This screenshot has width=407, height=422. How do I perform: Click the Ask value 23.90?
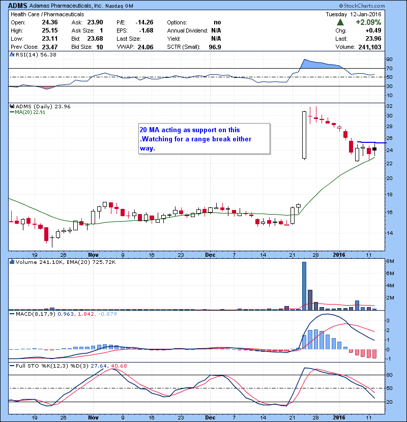click(x=95, y=22)
